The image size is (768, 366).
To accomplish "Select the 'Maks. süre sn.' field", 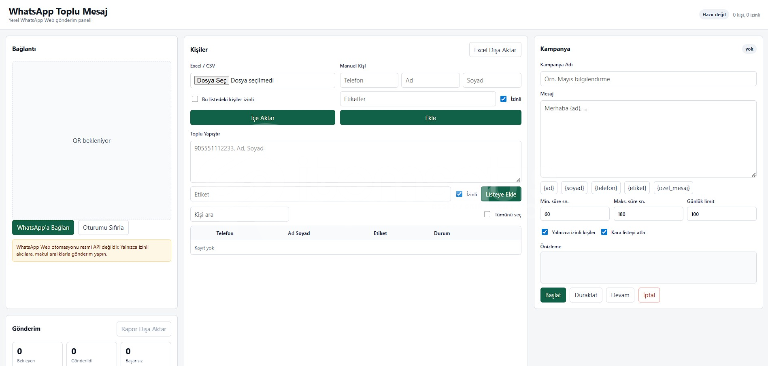I will [648, 214].
